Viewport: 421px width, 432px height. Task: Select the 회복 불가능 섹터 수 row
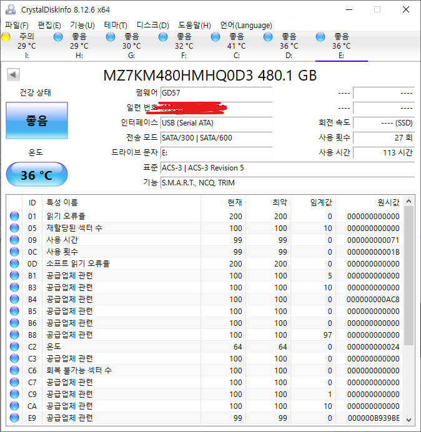[x=205, y=370]
